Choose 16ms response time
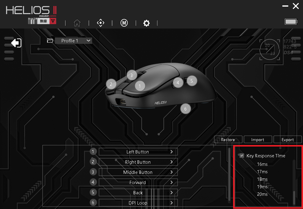 (x=262, y=164)
